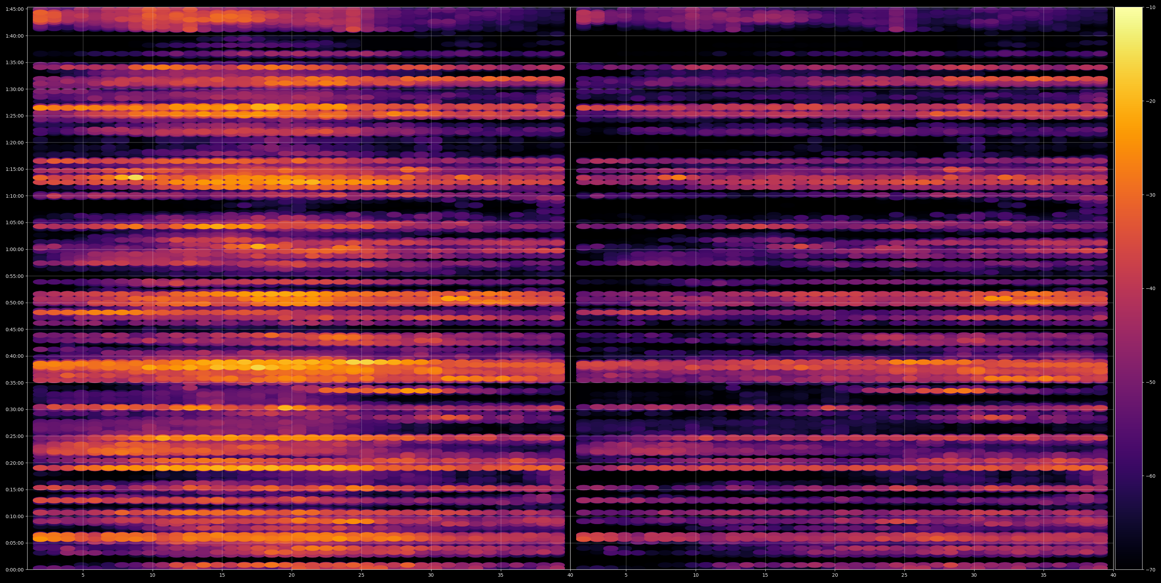
Task: Click the −10 colorbar tick label
Action: point(1151,7)
